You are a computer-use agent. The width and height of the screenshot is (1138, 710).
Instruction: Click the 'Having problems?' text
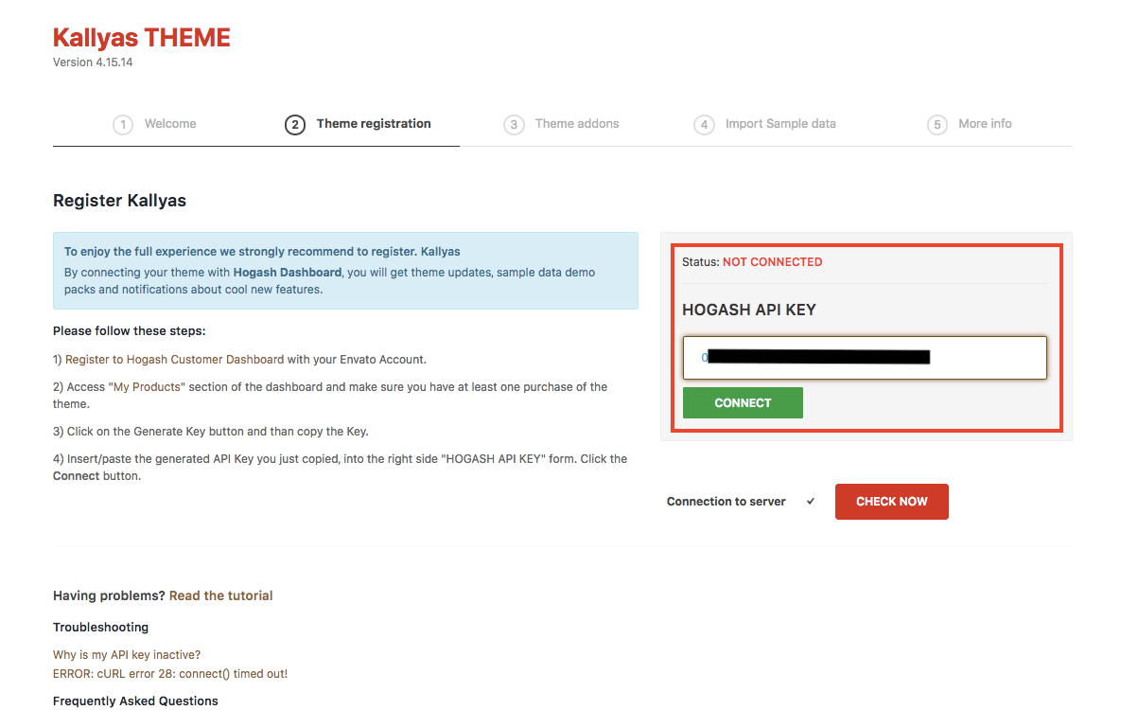point(109,595)
